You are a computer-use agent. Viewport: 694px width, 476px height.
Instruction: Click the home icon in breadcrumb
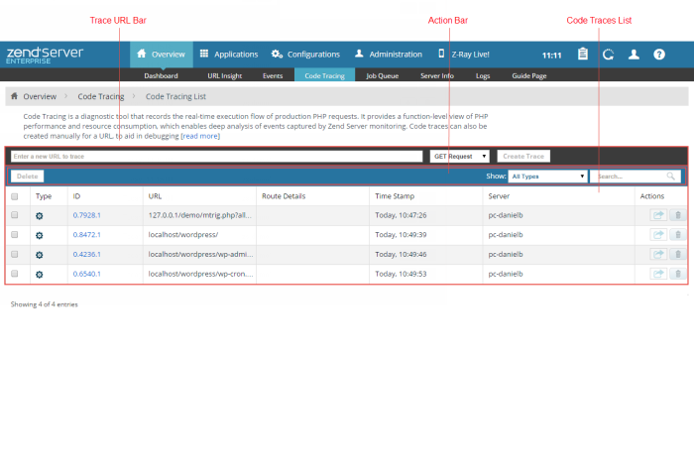[14, 96]
